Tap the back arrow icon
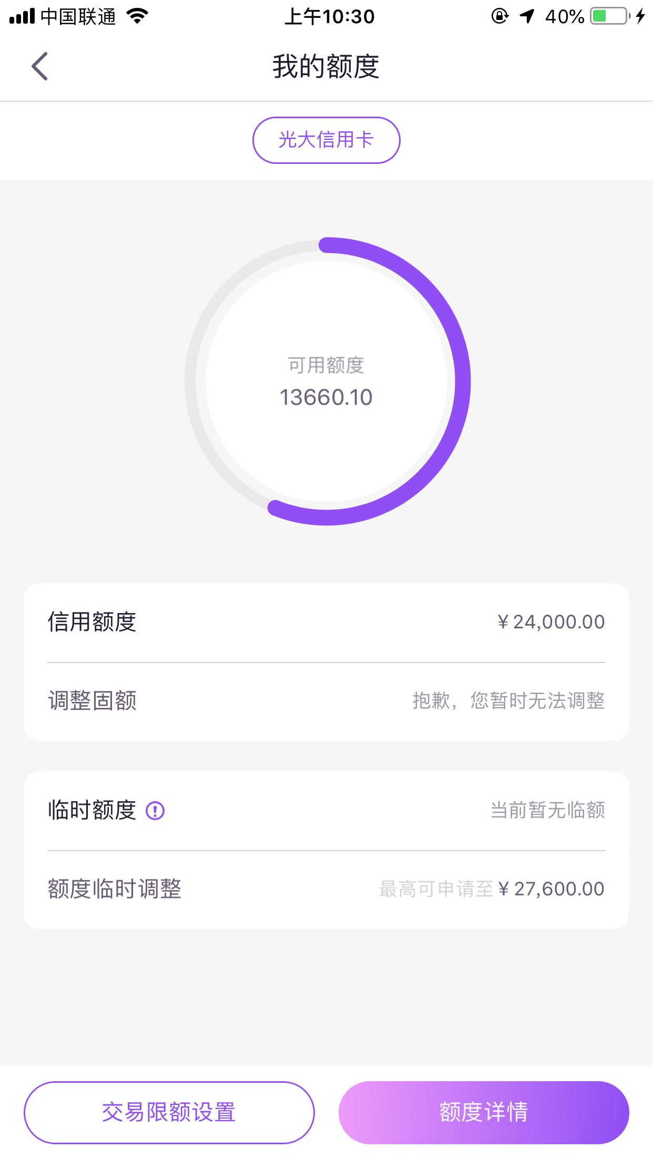 (39, 66)
